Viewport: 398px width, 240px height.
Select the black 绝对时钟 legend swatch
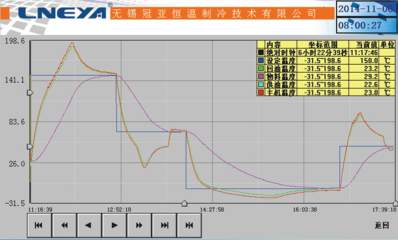(260, 52)
